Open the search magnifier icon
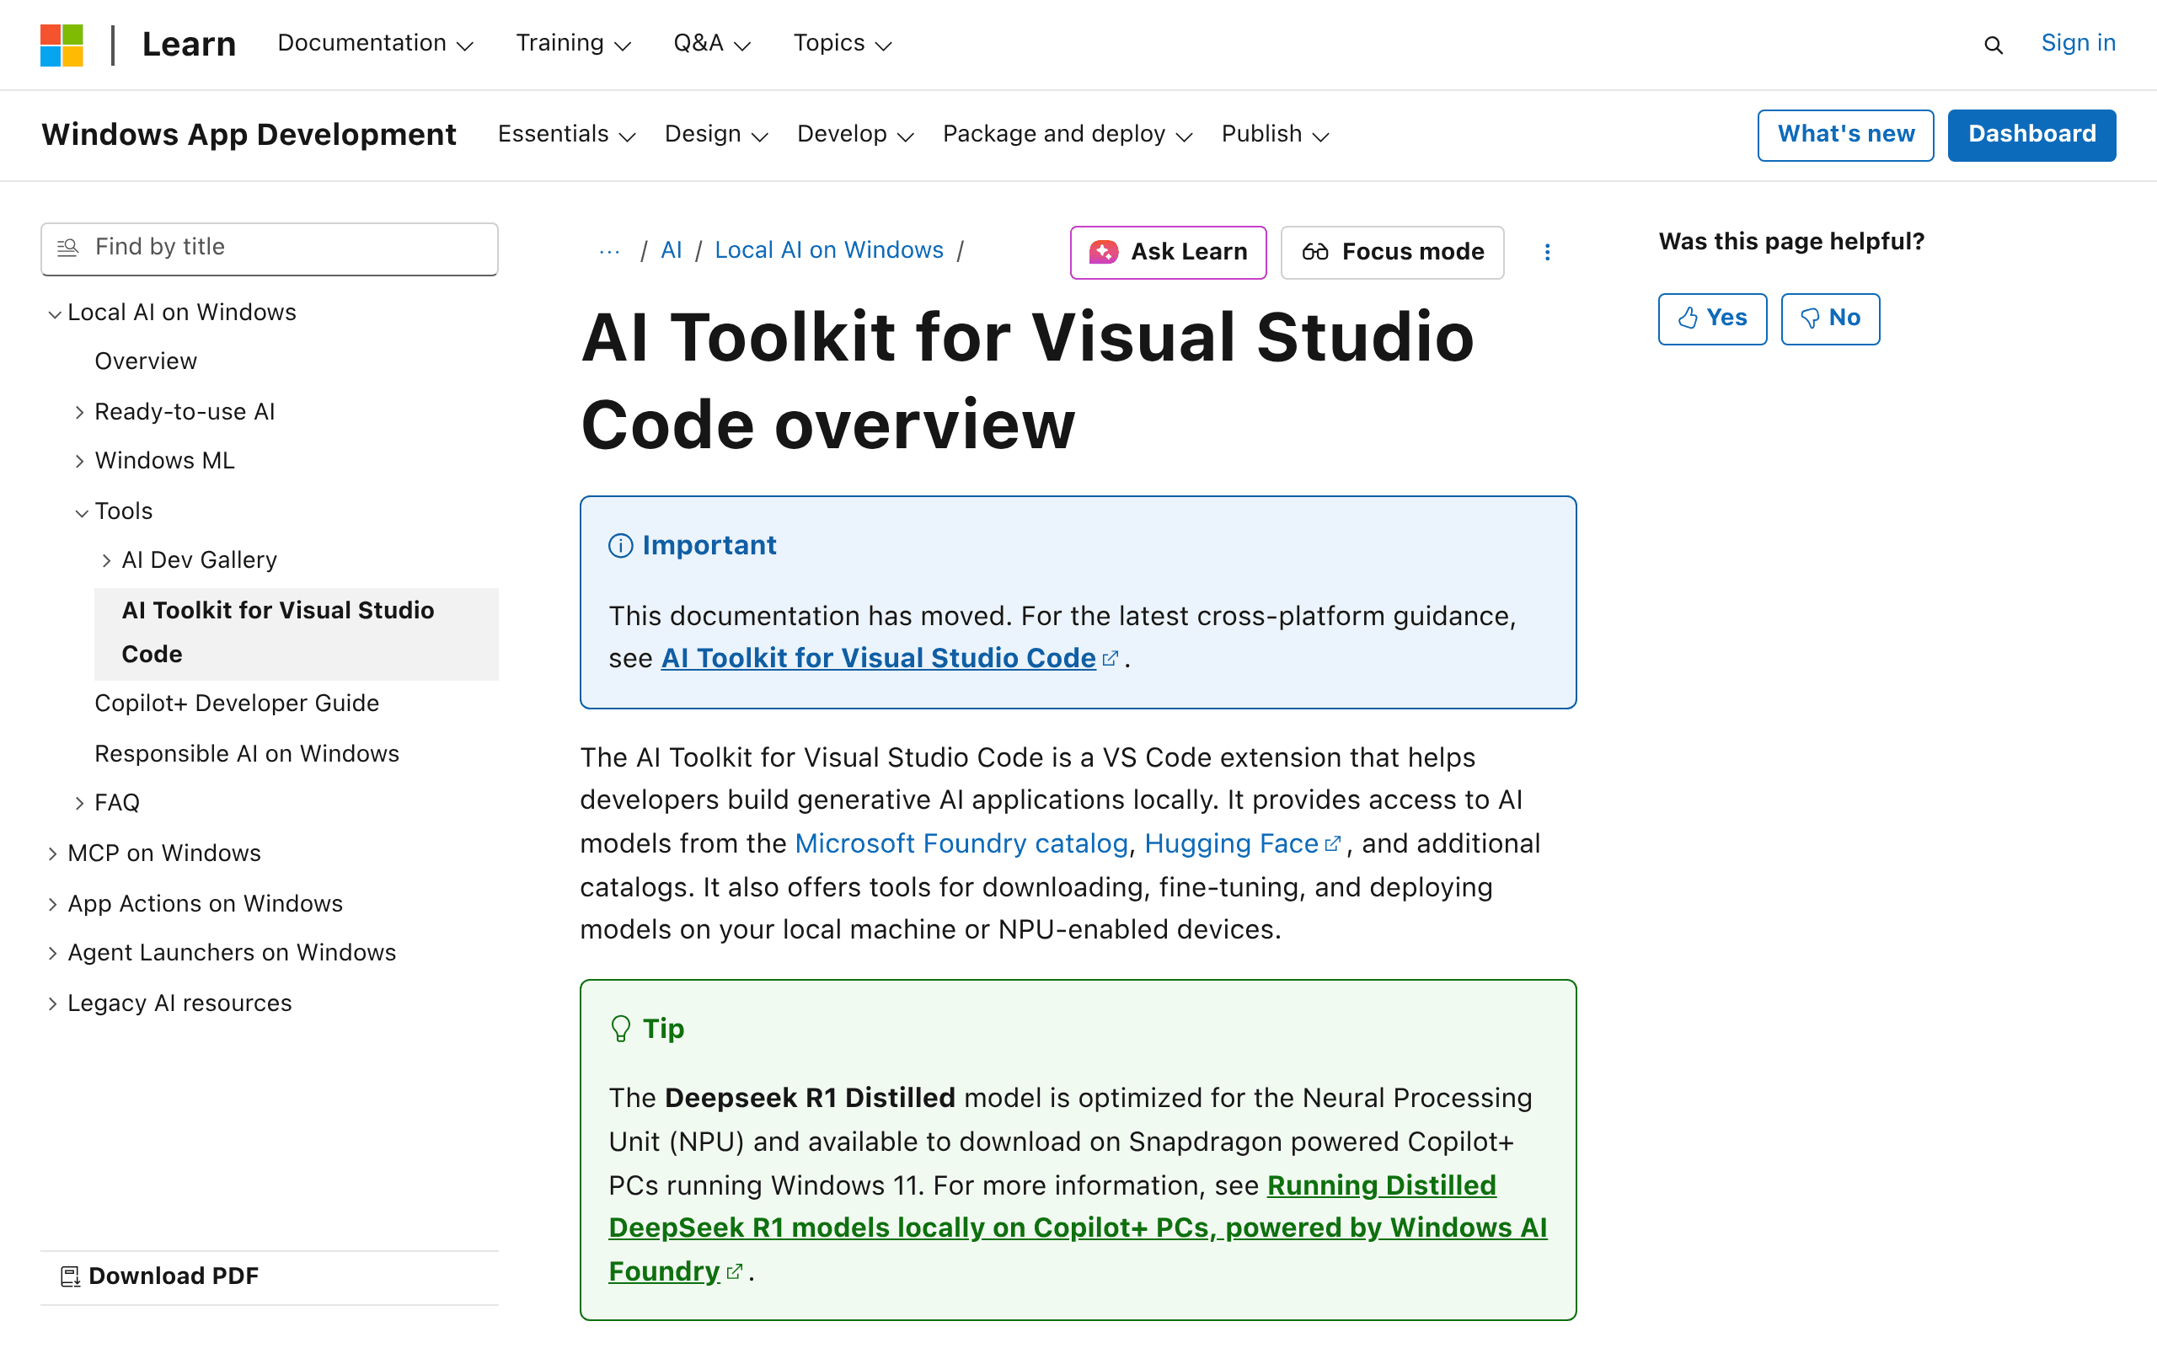 [x=1993, y=45]
